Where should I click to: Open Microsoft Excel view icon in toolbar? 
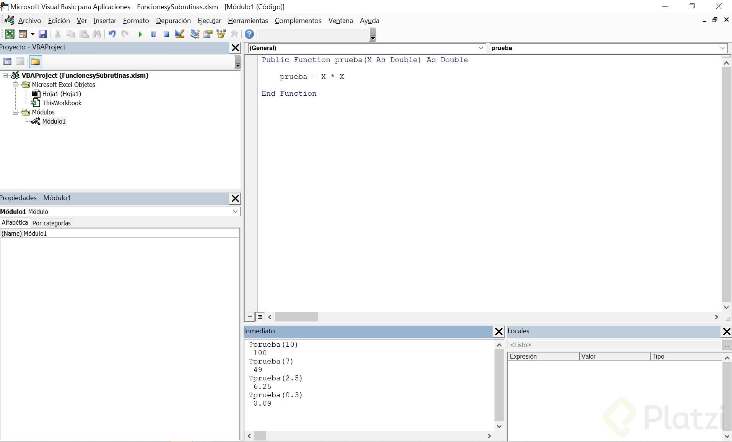[10, 34]
